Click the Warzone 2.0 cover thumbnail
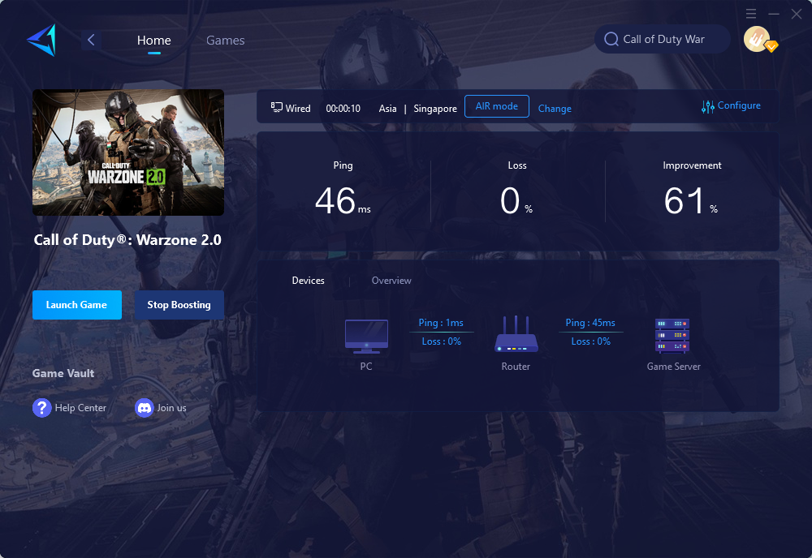812x558 pixels. (x=128, y=152)
